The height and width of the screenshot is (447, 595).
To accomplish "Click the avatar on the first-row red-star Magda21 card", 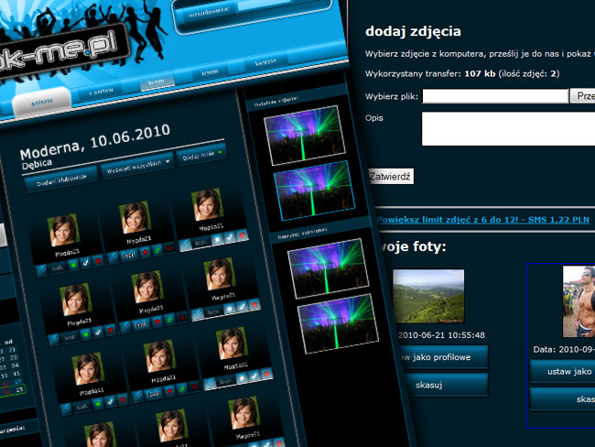I will coord(135,217).
